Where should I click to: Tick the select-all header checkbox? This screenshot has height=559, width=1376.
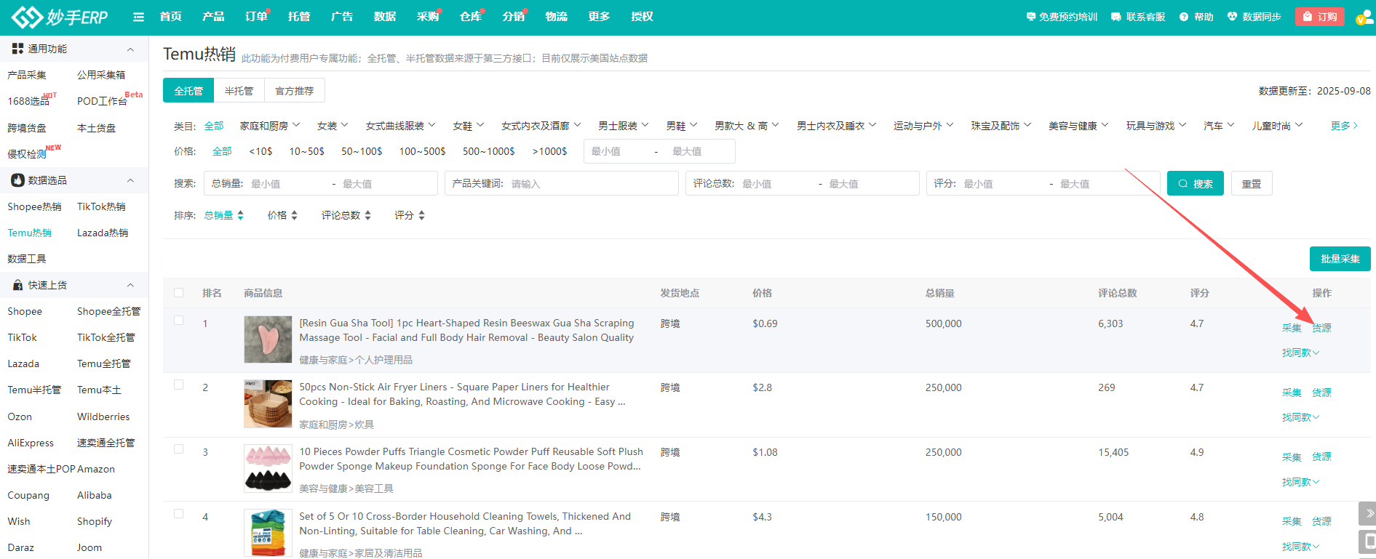[x=179, y=293]
